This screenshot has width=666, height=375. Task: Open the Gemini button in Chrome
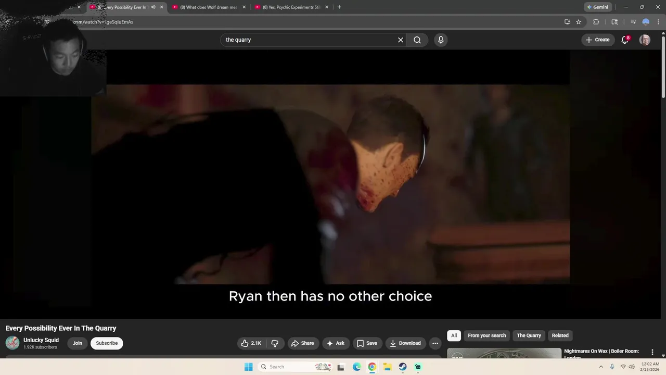[x=597, y=7]
